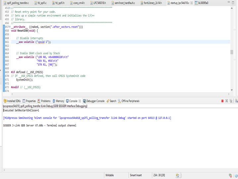The width and height of the screenshot is (238, 179).
Task: Close the Console view tab X
Action: (80, 101)
